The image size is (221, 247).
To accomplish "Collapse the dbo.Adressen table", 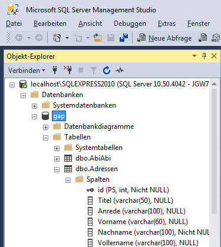I will click(x=57, y=169).
